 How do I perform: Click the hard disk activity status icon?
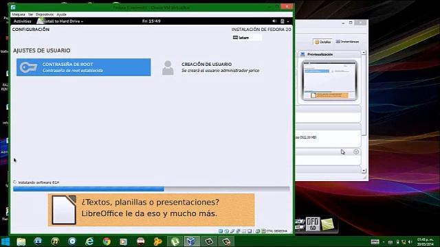(x=221, y=231)
